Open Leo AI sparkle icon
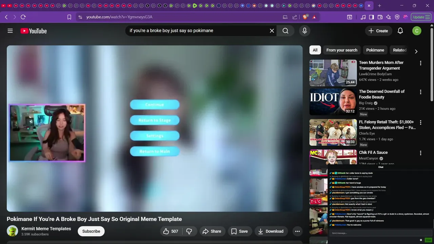This screenshot has width=434, height=244. [389, 17]
